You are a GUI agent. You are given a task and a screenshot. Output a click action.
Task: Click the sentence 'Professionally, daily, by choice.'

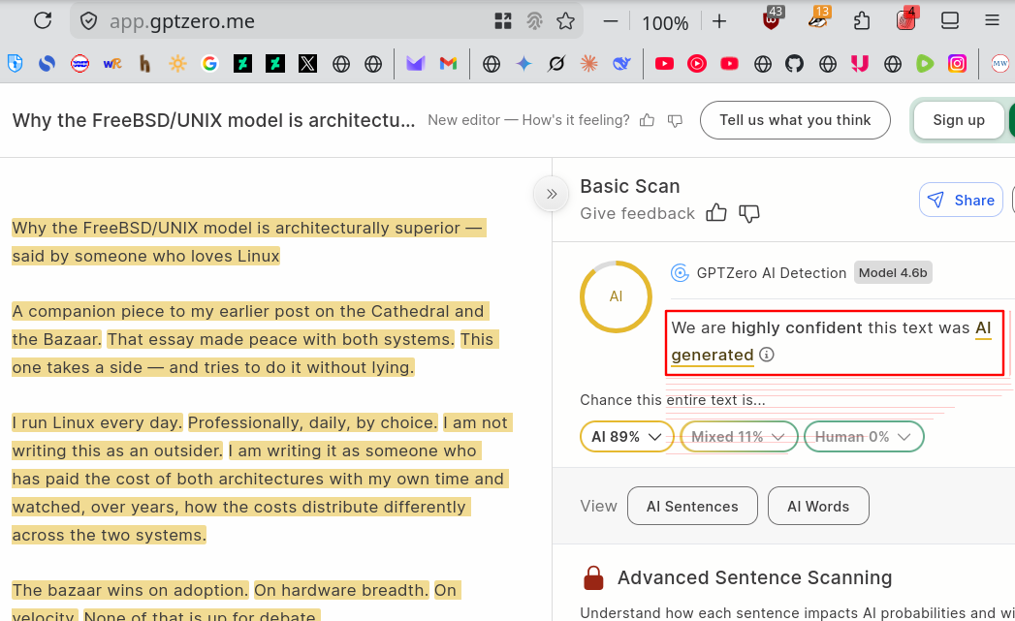(x=313, y=423)
